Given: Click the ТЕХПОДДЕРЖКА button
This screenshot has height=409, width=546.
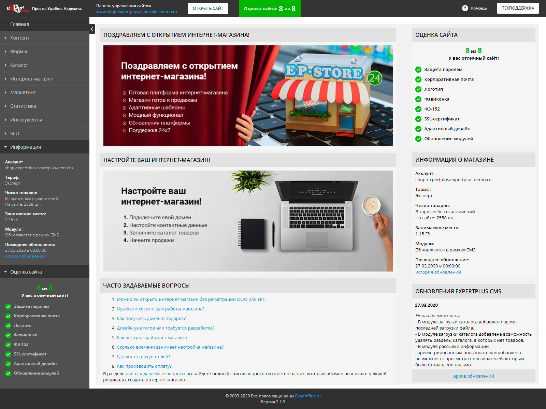Looking at the screenshot, I should [x=518, y=8].
